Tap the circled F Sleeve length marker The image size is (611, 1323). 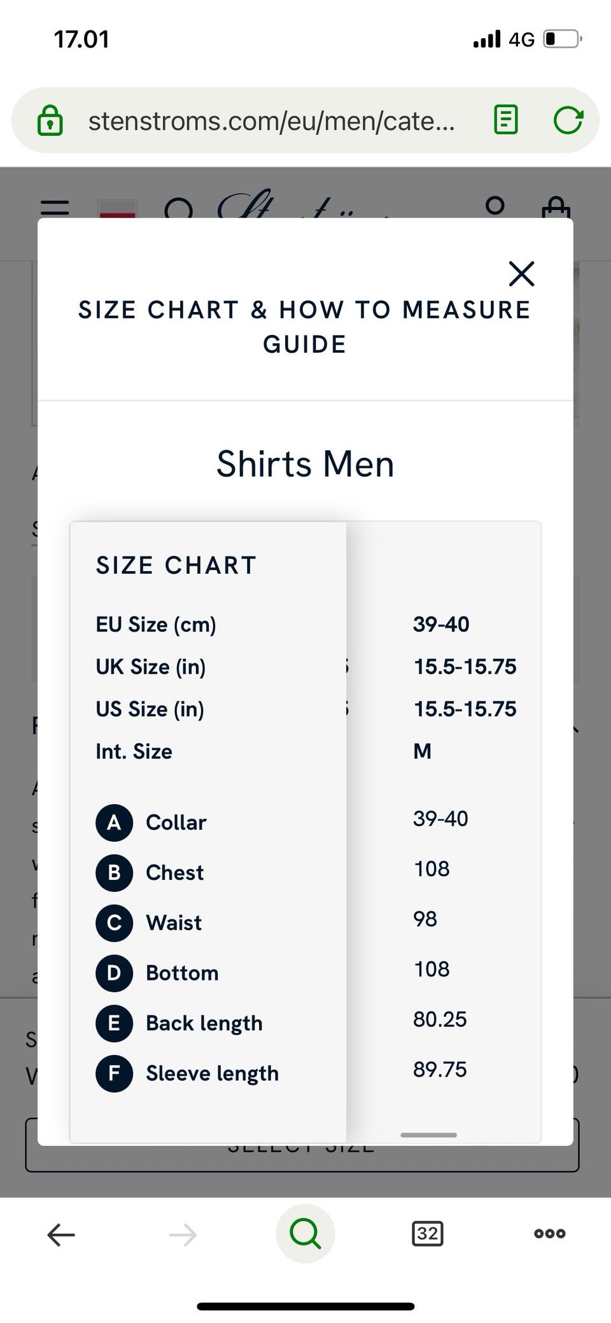click(115, 1073)
